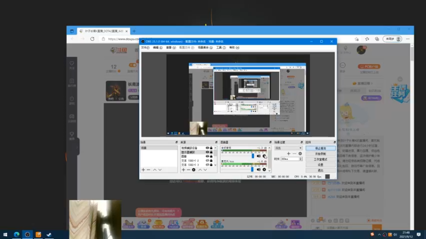Mute the 麦克风/Aux speaker icon
Viewport: 426px width, 239px height.
(259, 169)
